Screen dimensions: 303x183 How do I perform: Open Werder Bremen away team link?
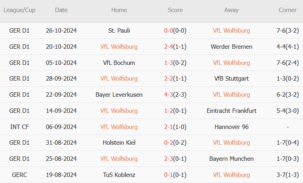[x=231, y=47]
